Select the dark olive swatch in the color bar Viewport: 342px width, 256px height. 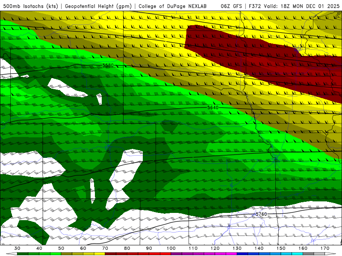pyautogui.click(x=67, y=254)
